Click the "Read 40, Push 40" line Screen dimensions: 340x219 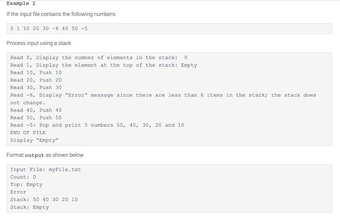tap(36, 110)
